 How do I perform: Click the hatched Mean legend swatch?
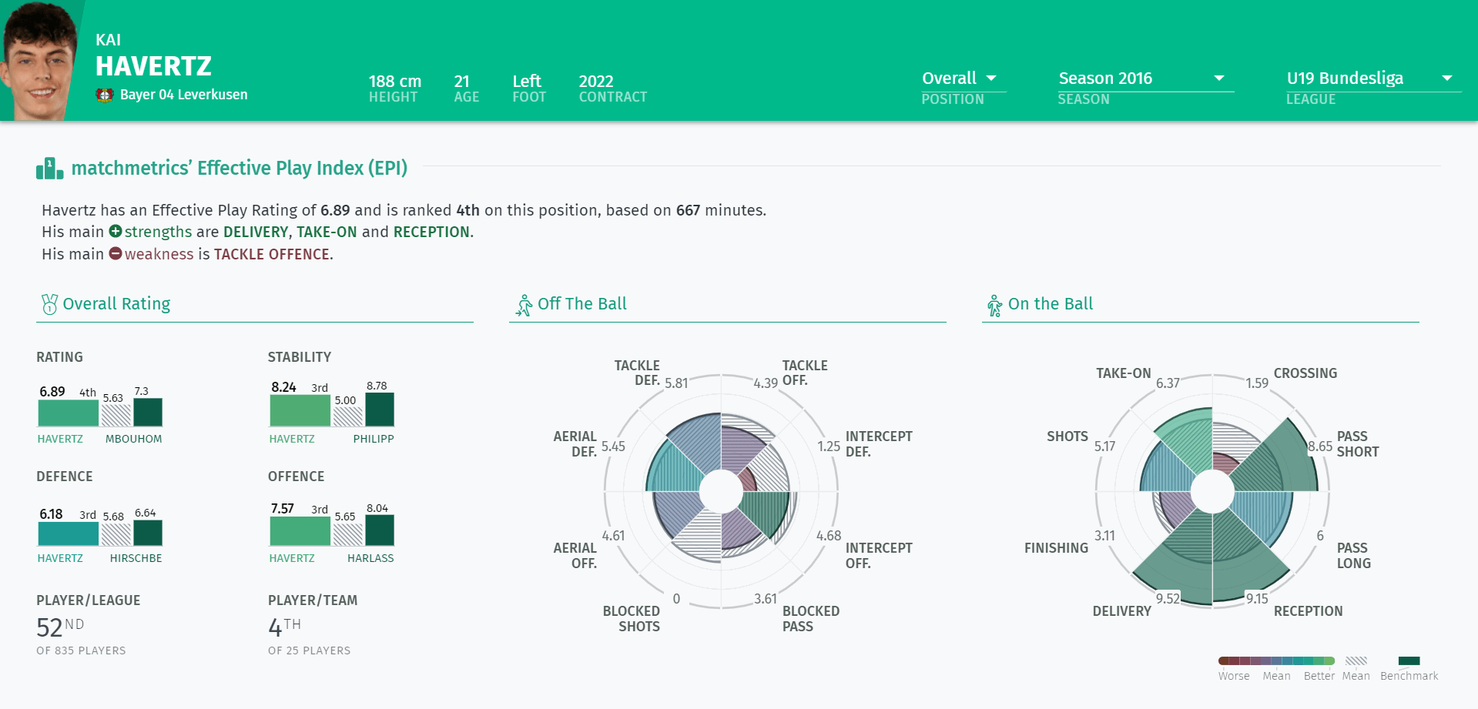pyautogui.click(x=1356, y=661)
